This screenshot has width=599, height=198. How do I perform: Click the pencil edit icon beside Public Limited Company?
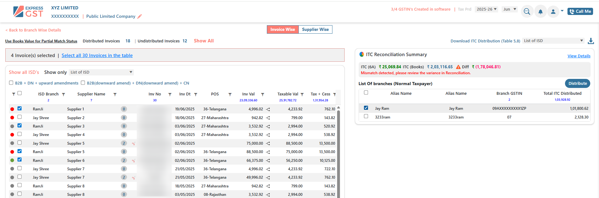[x=140, y=17]
